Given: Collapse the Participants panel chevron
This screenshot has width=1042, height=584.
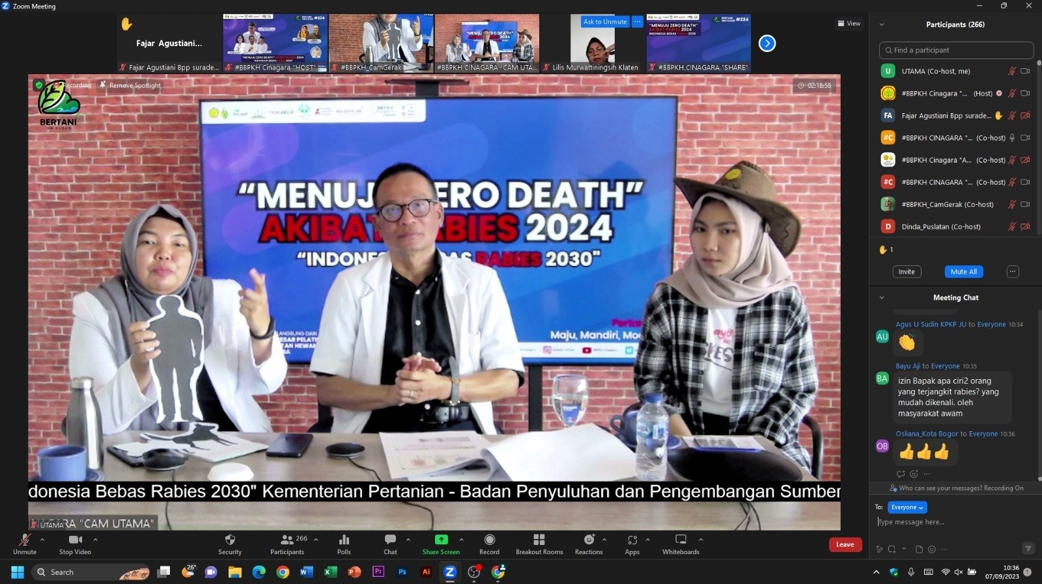Looking at the screenshot, I should point(882,25).
